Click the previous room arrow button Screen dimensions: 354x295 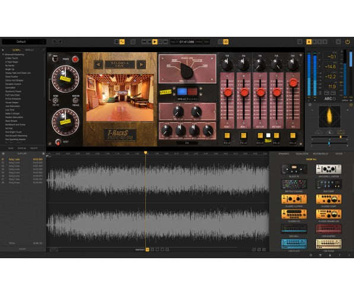[98, 65]
